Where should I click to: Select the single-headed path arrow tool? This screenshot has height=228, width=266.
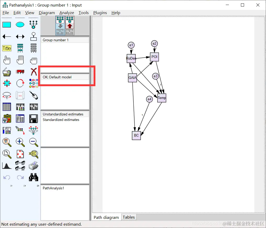pyautogui.click(x=7, y=37)
